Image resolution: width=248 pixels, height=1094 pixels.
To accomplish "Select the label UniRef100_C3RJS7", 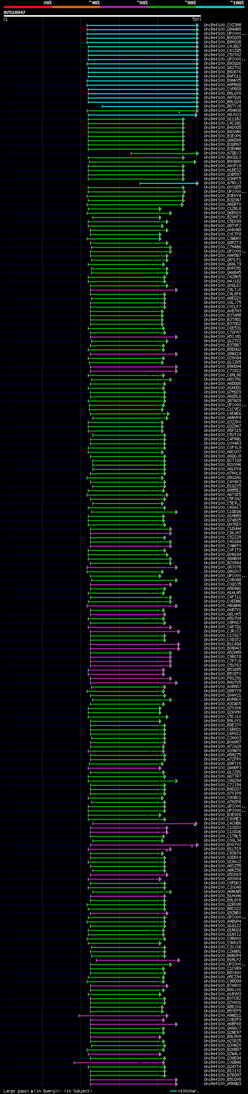I will [x=222, y=631].
